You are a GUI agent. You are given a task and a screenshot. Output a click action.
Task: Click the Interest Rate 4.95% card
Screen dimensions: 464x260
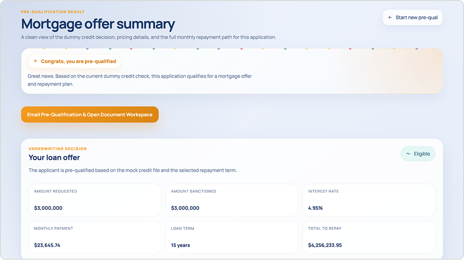(x=369, y=200)
